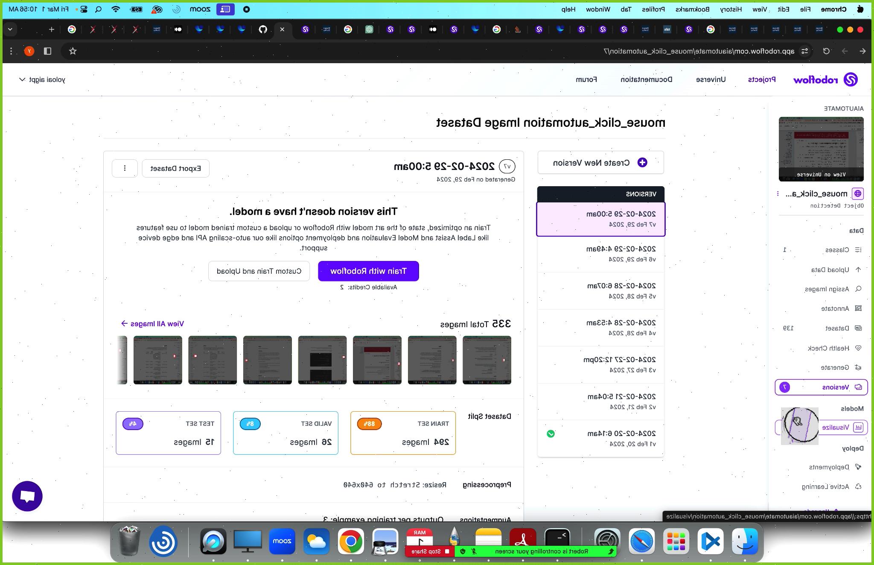Open Control Center in the menu bar
The height and width of the screenshot is (565, 874).
84,9
